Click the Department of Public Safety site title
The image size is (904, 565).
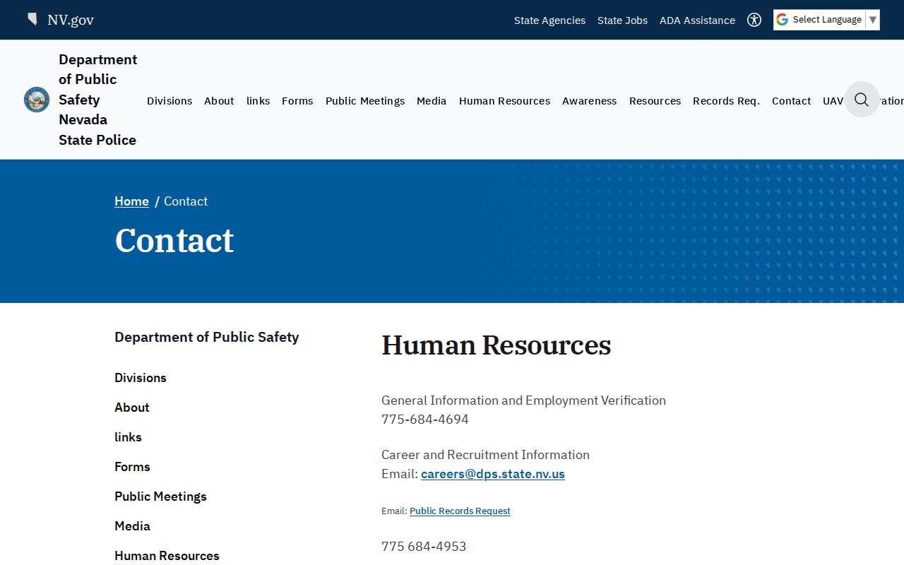point(98,100)
